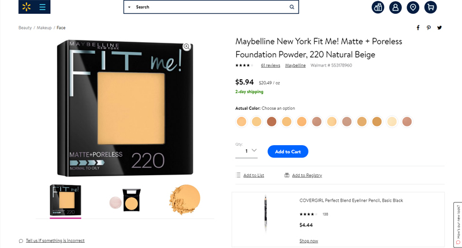Share product on Pinterest

[x=429, y=28]
